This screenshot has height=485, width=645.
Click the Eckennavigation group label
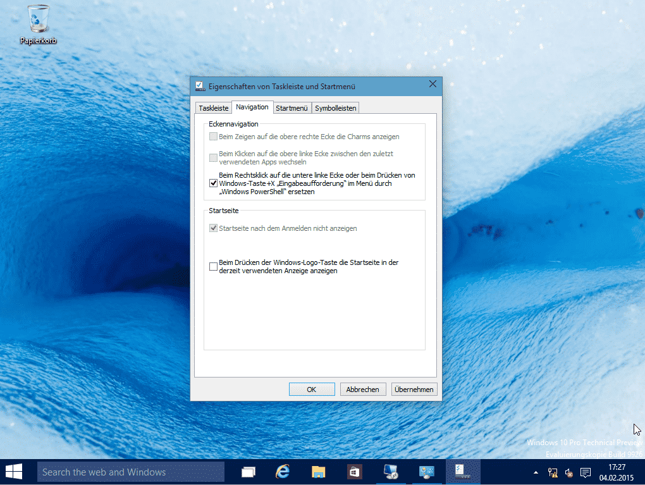[233, 124]
